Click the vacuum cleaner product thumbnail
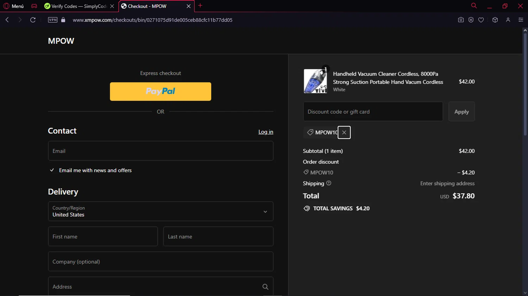This screenshot has width=528, height=296. 315,81
